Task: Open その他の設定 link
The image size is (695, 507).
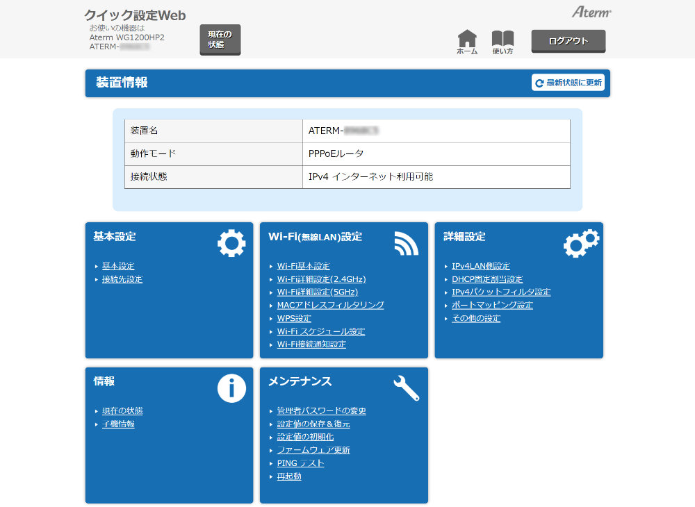Action: [476, 318]
